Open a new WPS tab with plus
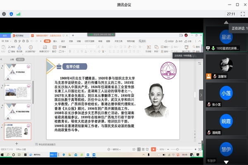This screenshot has height=165, width=248. pyautogui.click(x=73, y=35)
